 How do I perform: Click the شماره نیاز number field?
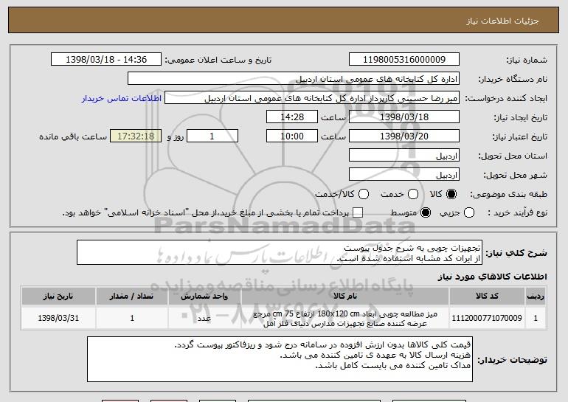[403, 60]
